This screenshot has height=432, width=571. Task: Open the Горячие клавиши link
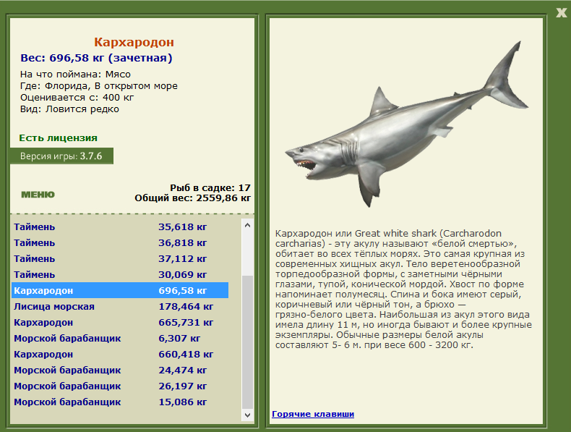313,414
